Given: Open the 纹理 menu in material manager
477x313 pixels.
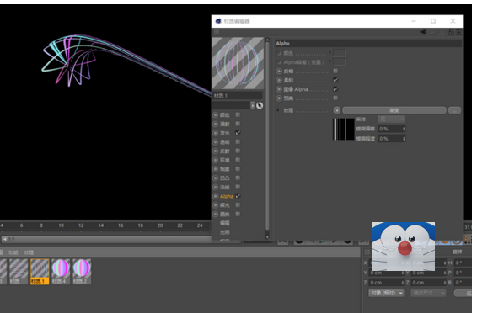Looking at the screenshot, I should coord(29,252).
